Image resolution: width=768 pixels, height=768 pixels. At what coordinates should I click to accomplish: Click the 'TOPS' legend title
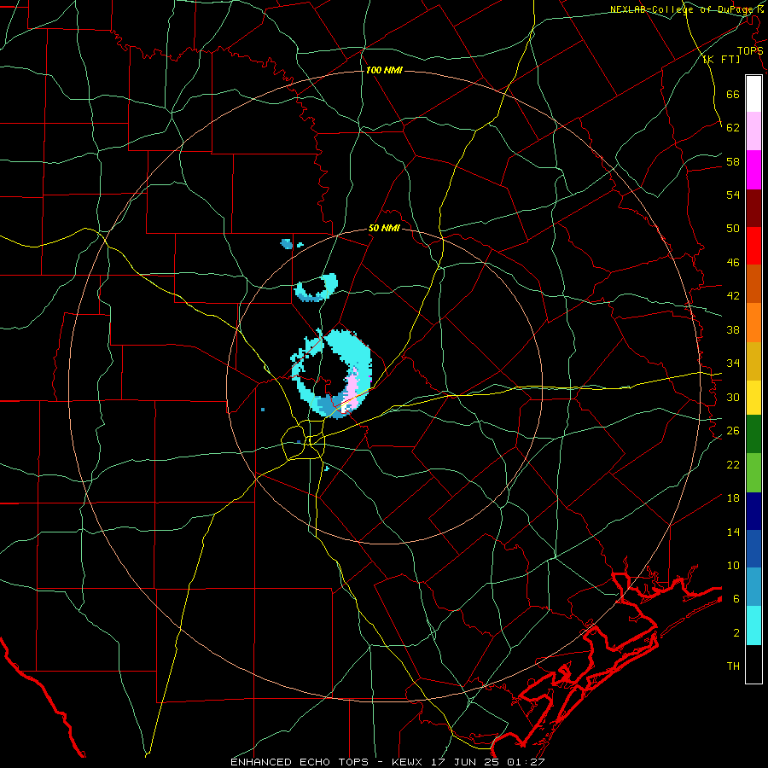pyautogui.click(x=750, y=50)
